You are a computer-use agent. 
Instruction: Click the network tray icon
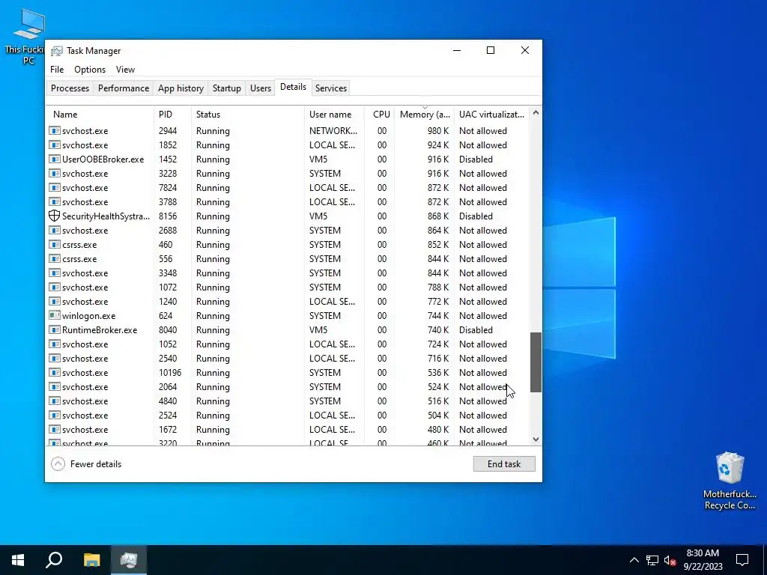coord(652,560)
